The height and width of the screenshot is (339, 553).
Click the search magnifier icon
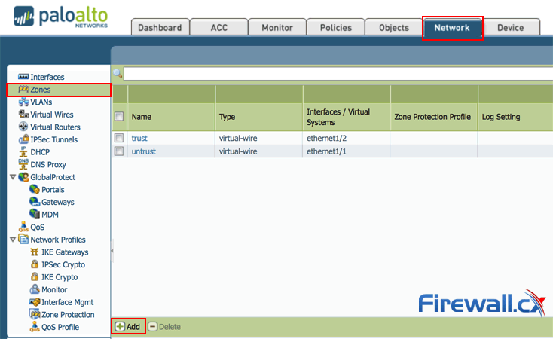(118, 74)
